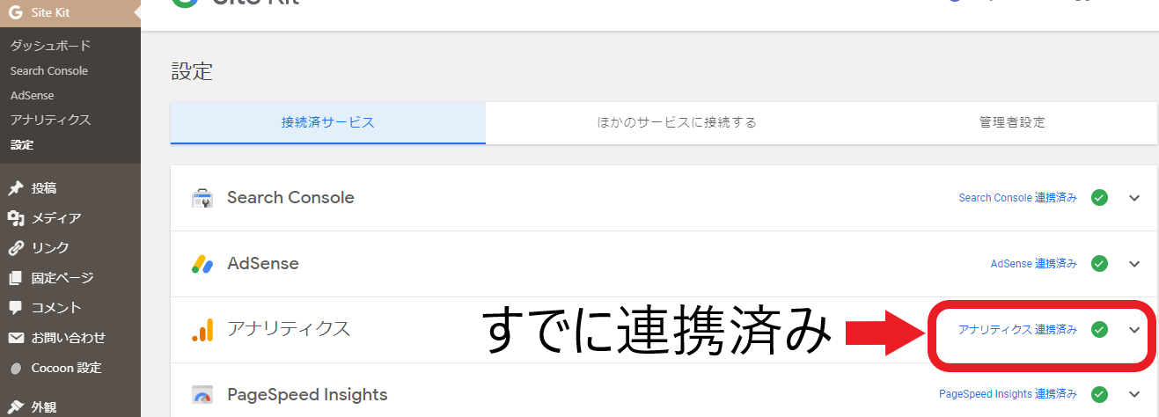Expand the アナリティクス settings row

(1134, 330)
